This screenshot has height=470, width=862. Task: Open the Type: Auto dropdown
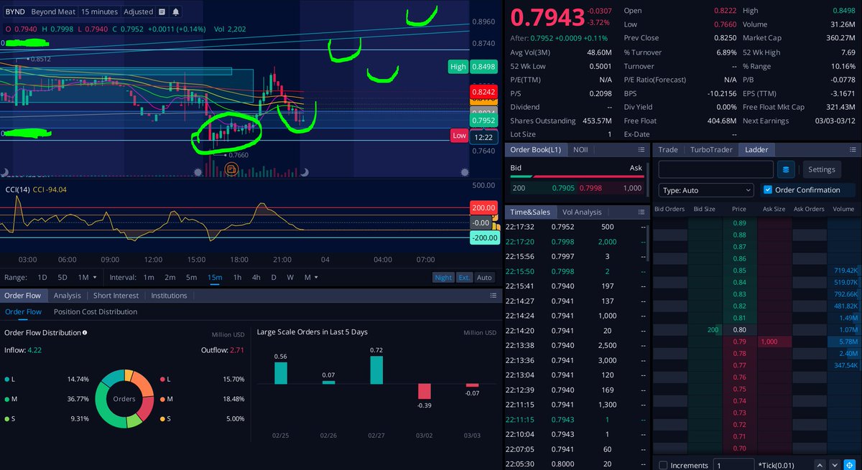click(705, 190)
